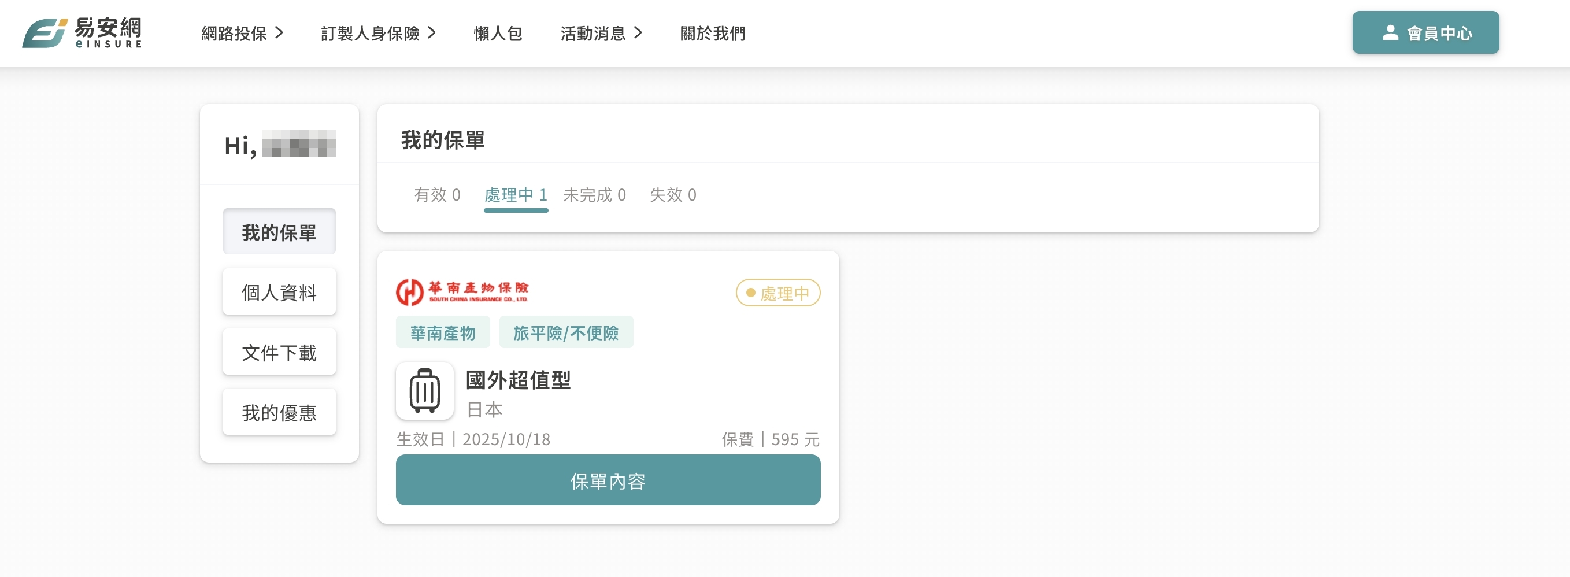Click the 處理中 status badge
The height and width of the screenshot is (577, 1570).
pyautogui.click(x=777, y=293)
